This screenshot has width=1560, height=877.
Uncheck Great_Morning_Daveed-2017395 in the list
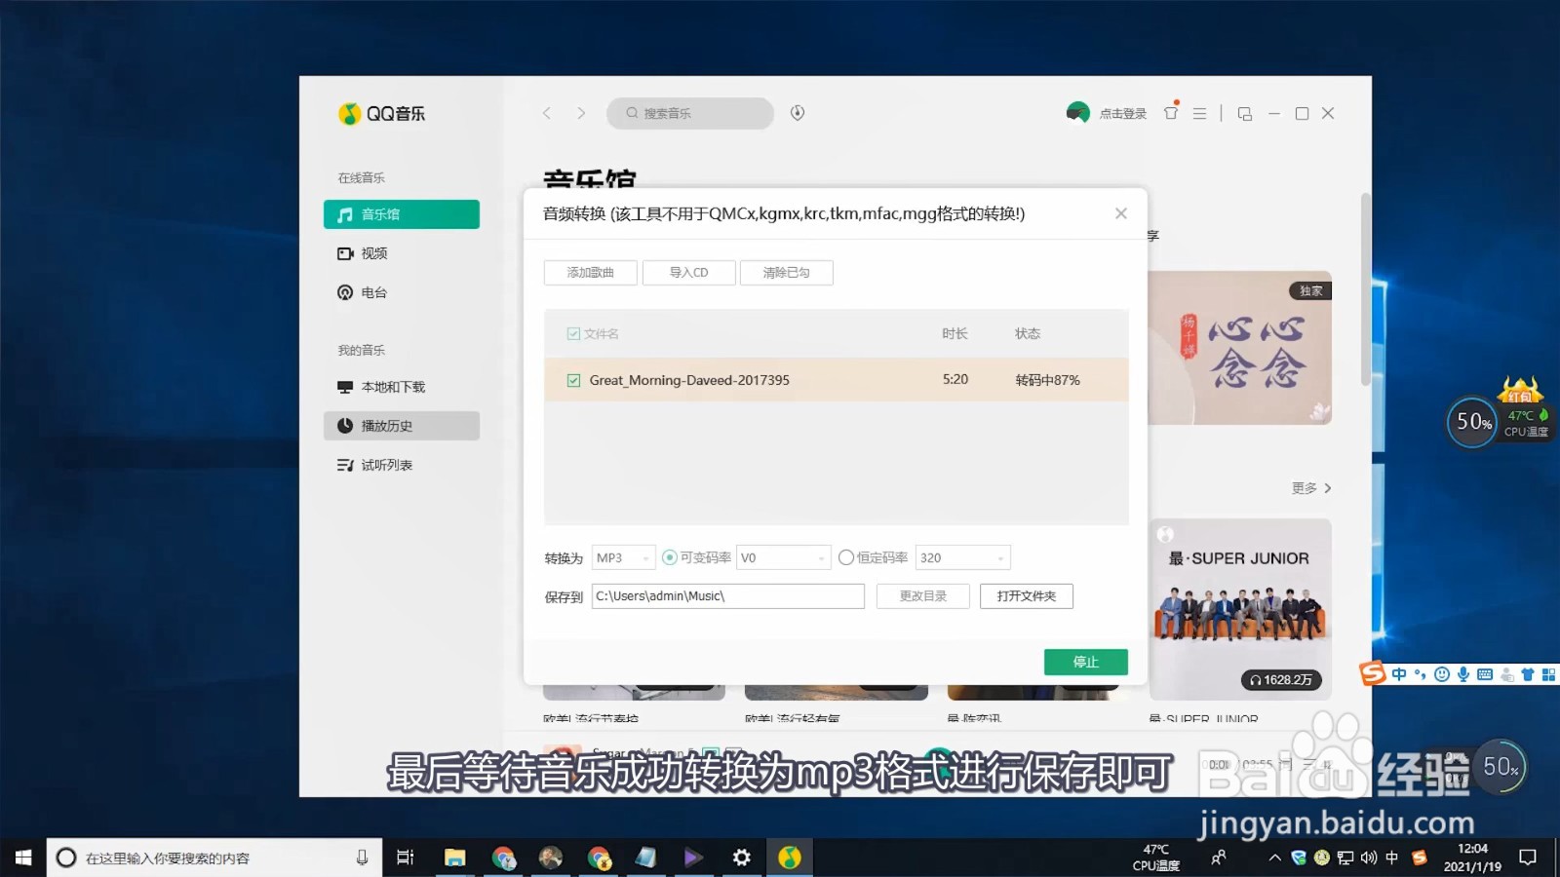574,380
